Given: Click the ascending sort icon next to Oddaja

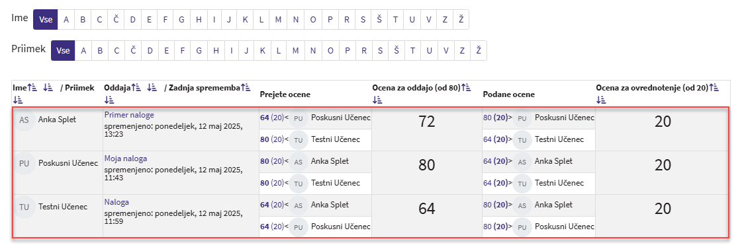Looking at the screenshot, I should click(x=136, y=88).
